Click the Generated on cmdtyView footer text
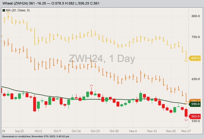204x139 pixels. [36, 136]
